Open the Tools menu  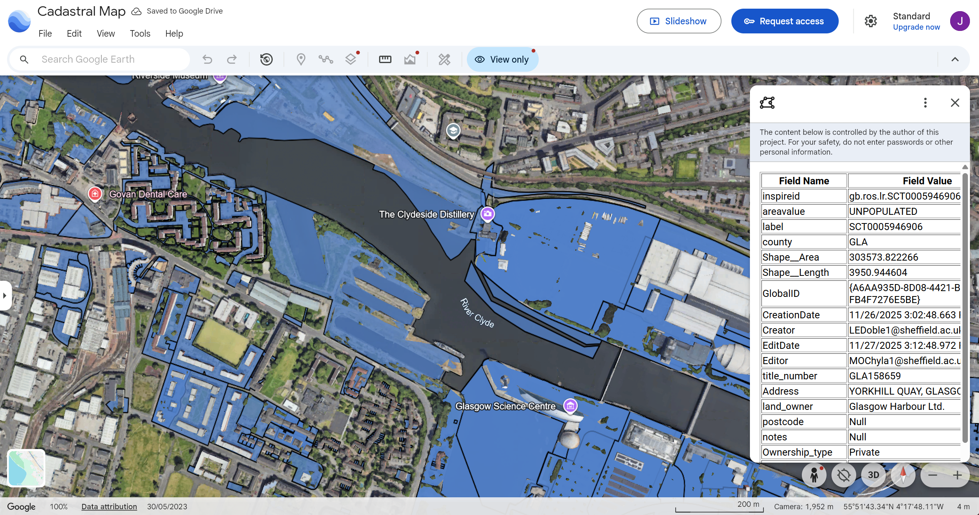pyautogui.click(x=140, y=33)
